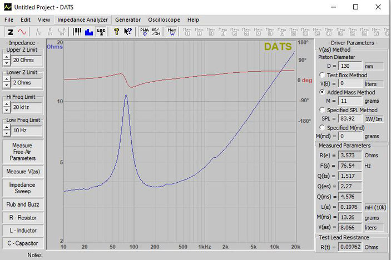391x260 pixels.
Task: Open the View menu
Action: (x=44, y=19)
